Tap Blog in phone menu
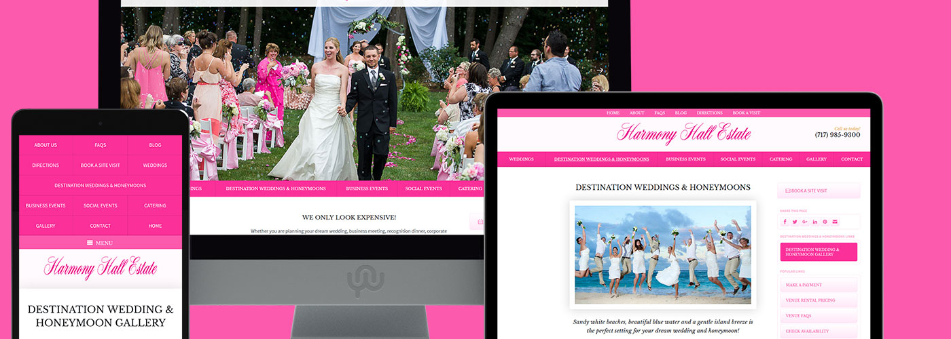This screenshot has width=951, height=339. [x=155, y=145]
